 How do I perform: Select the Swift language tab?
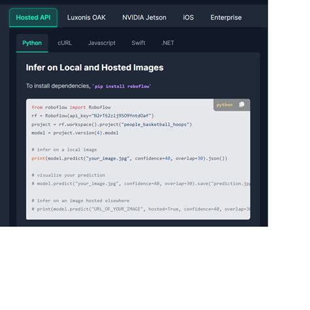(x=138, y=43)
